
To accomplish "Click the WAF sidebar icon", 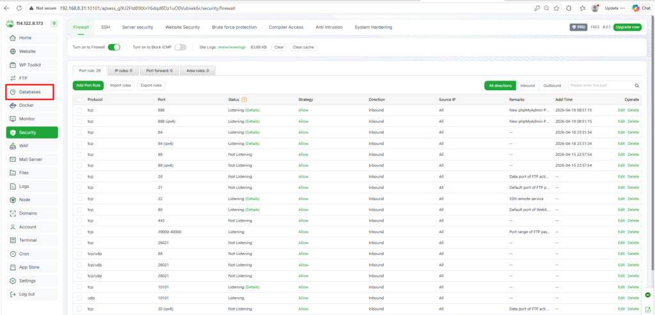I will (13, 146).
